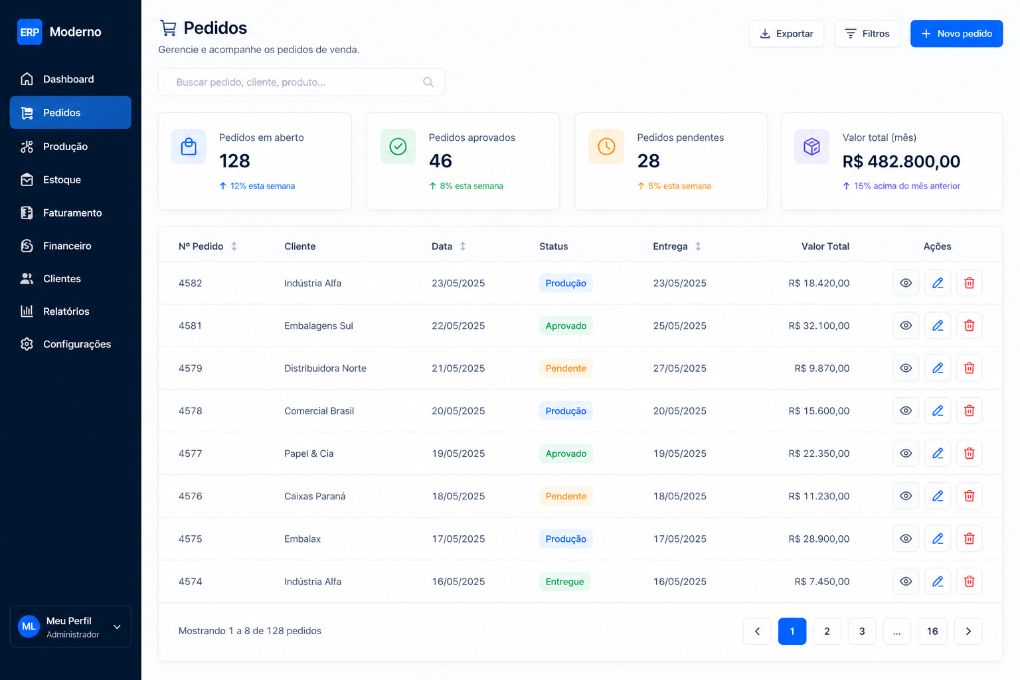Click the trash icon for order 4574

pyautogui.click(x=969, y=582)
